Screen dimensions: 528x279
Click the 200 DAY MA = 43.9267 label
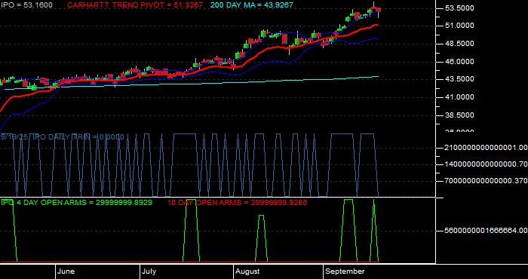(x=251, y=5)
